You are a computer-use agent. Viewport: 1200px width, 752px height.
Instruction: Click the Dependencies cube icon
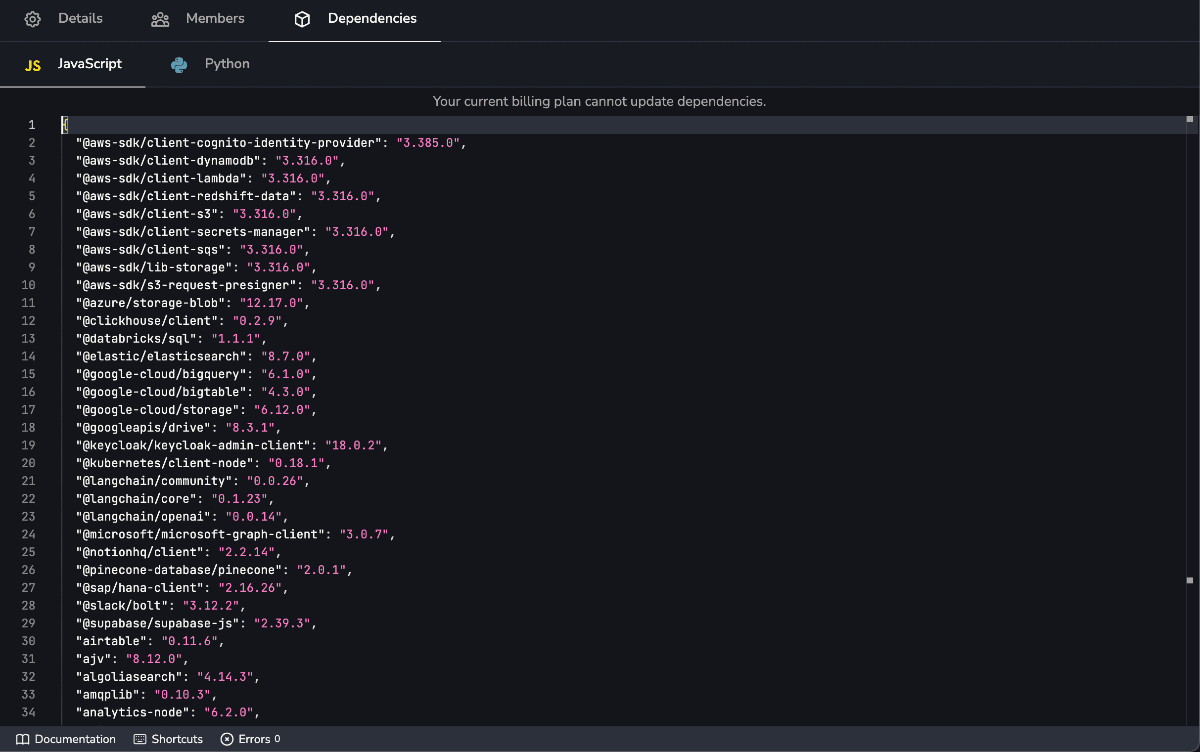tap(302, 19)
